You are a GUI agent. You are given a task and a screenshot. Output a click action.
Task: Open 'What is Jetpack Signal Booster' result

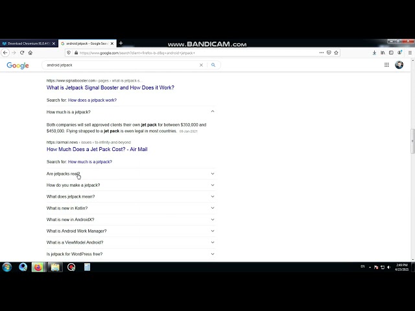(x=110, y=87)
